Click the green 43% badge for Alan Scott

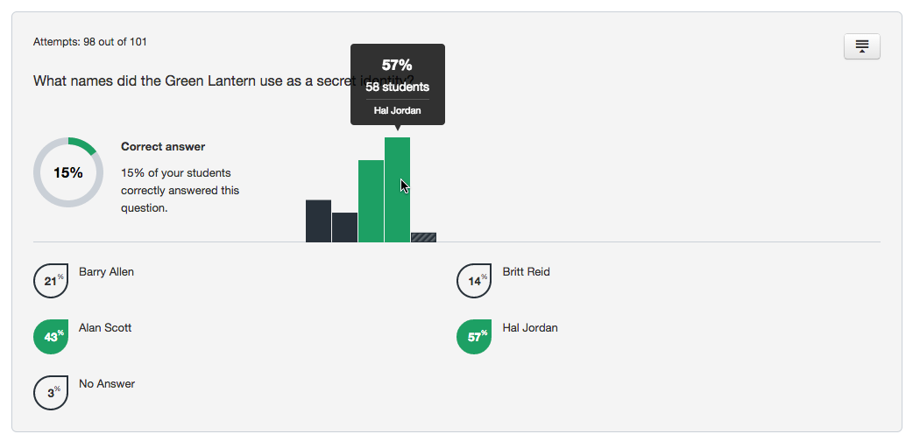tap(51, 337)
